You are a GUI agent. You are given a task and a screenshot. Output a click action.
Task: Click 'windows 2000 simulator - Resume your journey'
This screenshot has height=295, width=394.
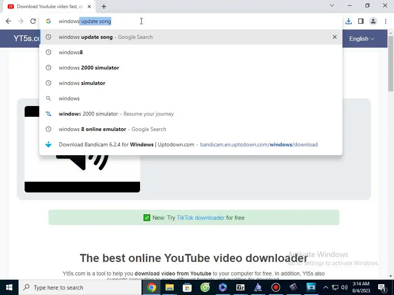[191, 114]
